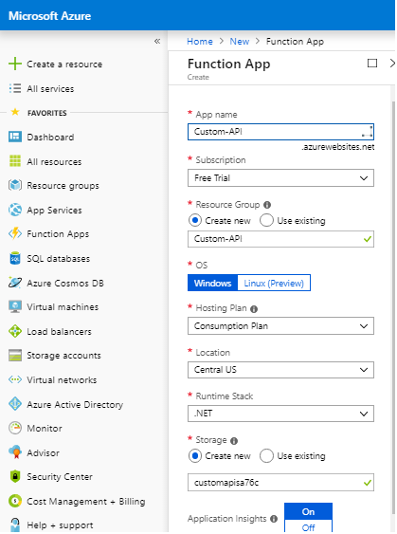The width and height of the screenshot is (397, 534).
Task: Open the Azure Active Directory icon
Action: [x=15, y=404]
